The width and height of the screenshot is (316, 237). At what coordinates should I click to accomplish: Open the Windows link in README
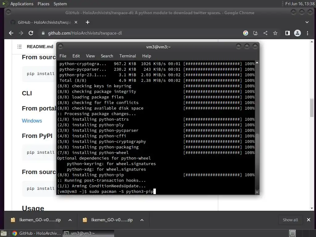32,121
